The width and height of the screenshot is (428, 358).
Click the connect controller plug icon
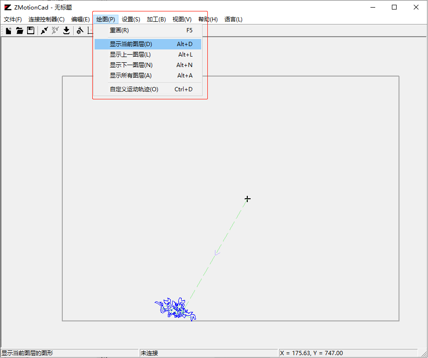tap(44, 30)
